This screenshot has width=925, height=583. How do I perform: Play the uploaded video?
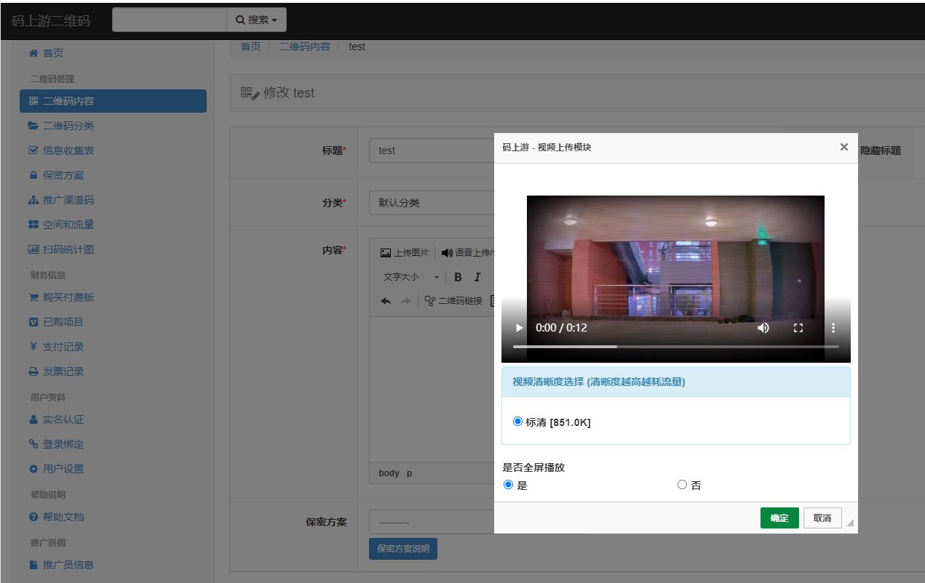519,328
